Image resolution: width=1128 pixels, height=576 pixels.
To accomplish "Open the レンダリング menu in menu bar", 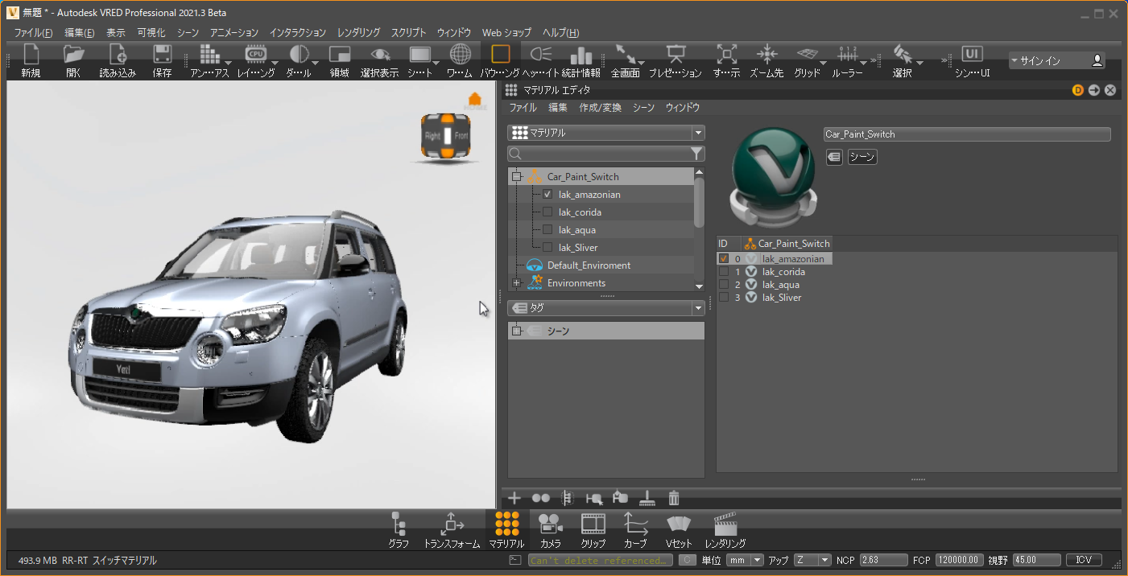I will (358, 33).
